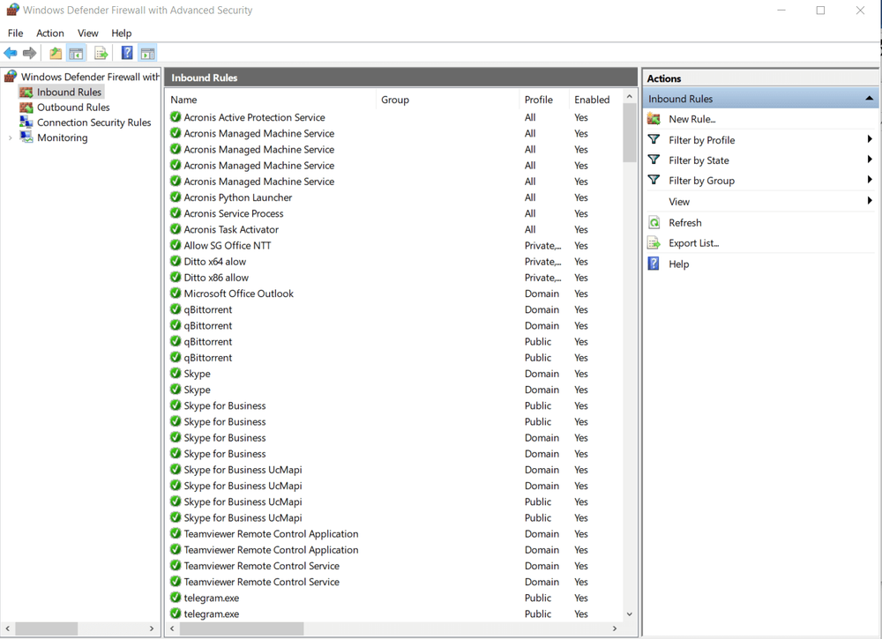Image resolution: width=882 pixels, height=639 pixels.
Task: Toggle the Show/Hide Action Pane icon
Action: pyautogui.click(x=147, y=54)
